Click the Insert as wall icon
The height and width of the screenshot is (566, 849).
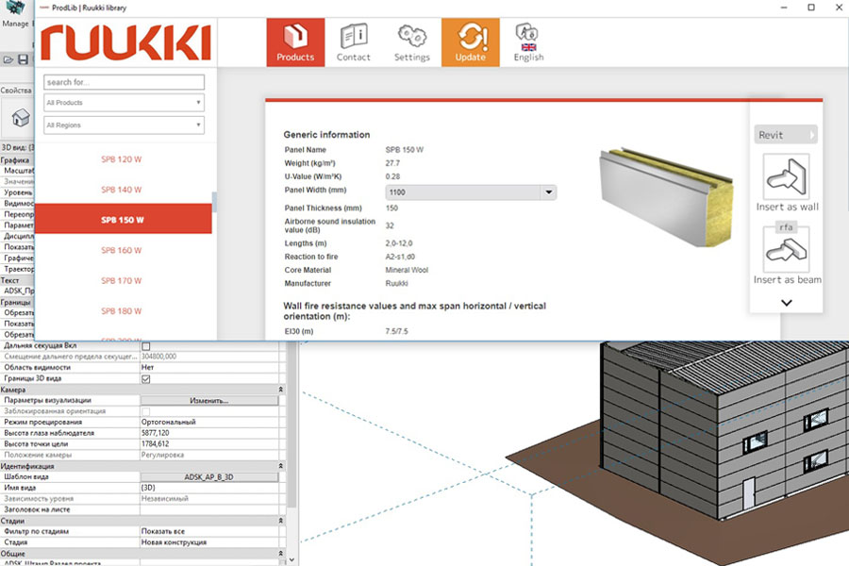click(787, 176)
